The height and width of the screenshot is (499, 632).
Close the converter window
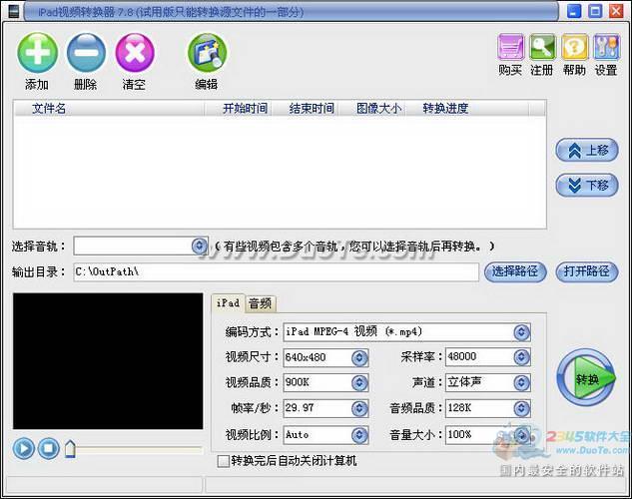(x=616, y=11)
